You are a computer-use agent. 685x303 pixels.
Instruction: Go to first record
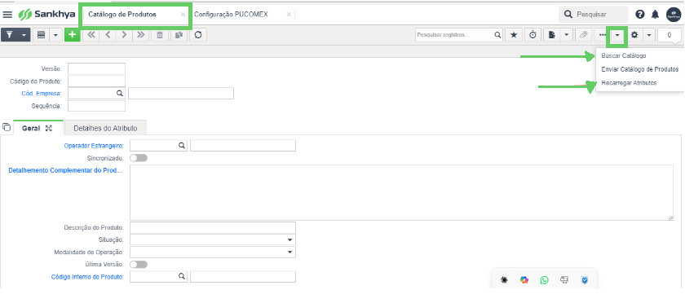[91, 35]
